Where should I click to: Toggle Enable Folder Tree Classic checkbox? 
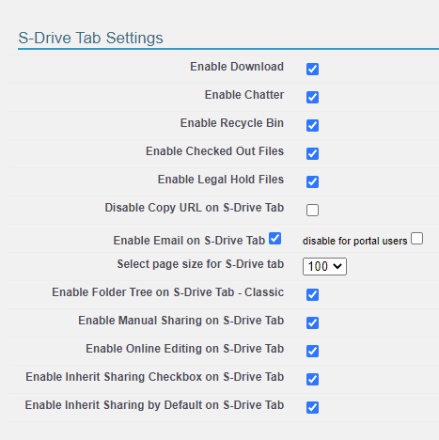pos(312,294)
